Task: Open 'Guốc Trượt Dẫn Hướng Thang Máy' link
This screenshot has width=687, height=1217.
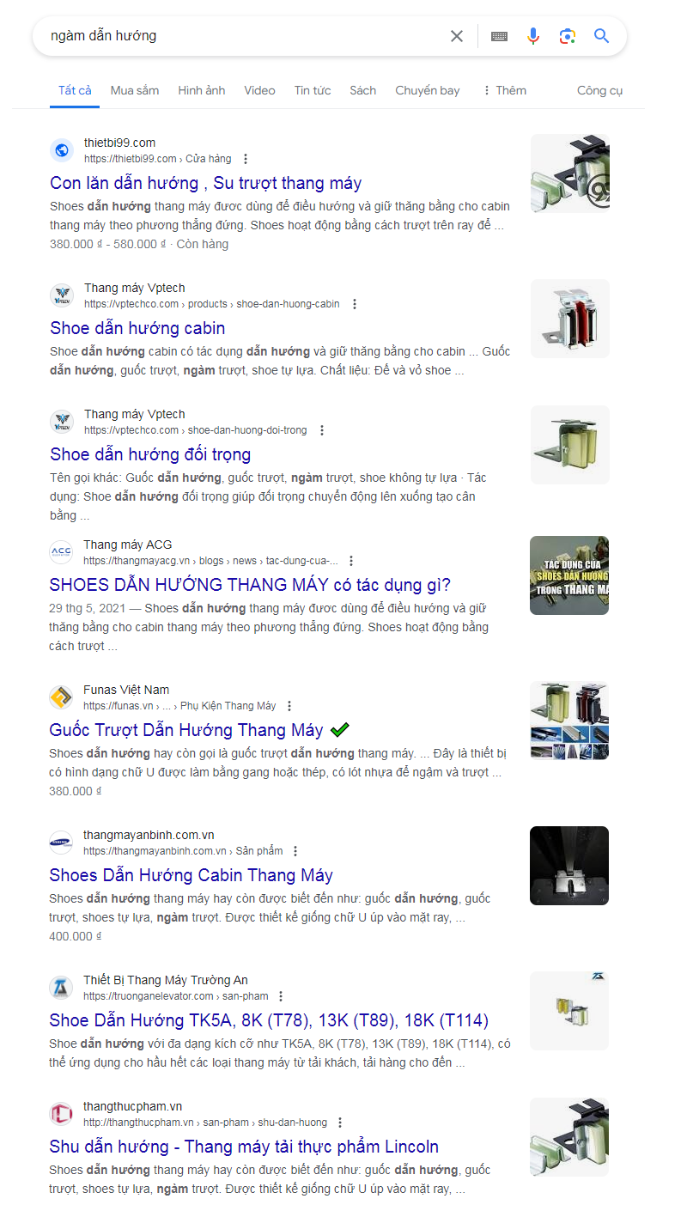Action: click(186, 730)
